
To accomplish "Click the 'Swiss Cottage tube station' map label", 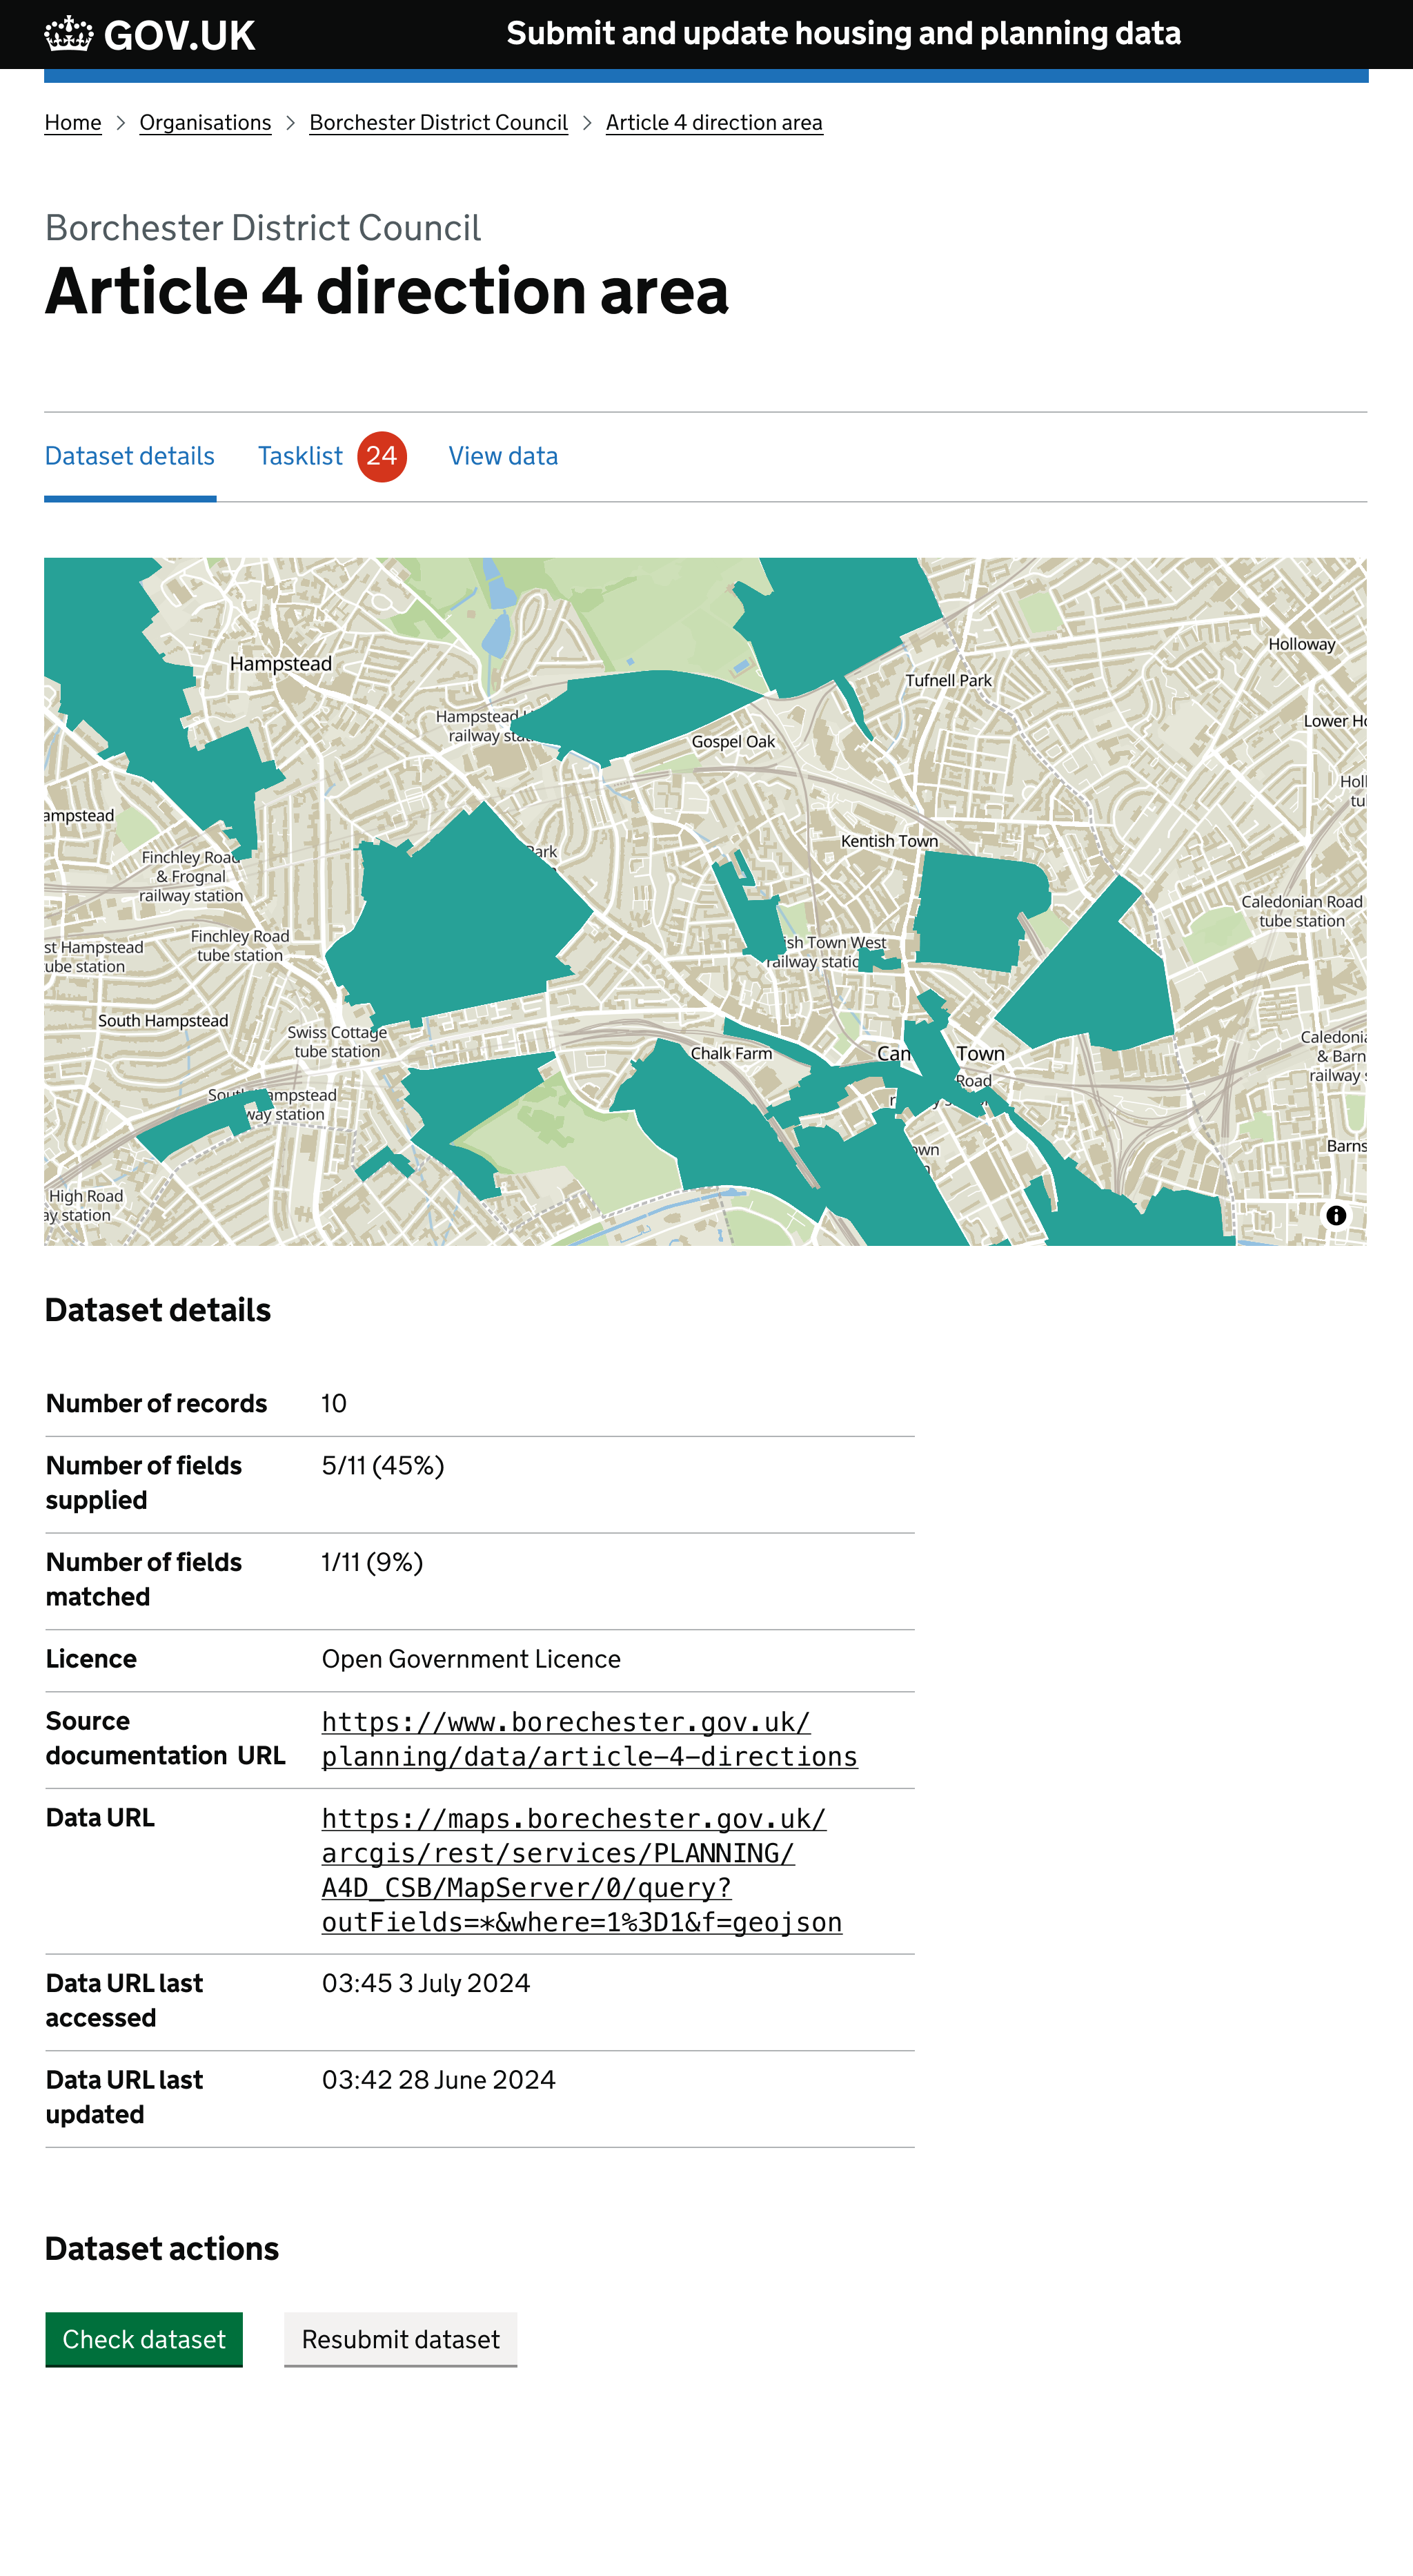I will (337, 1042).
